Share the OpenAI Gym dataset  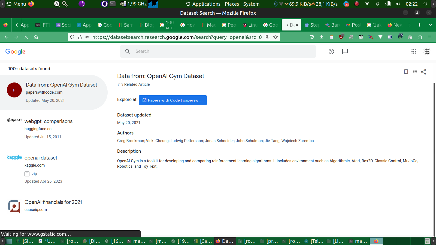point(423,72)
